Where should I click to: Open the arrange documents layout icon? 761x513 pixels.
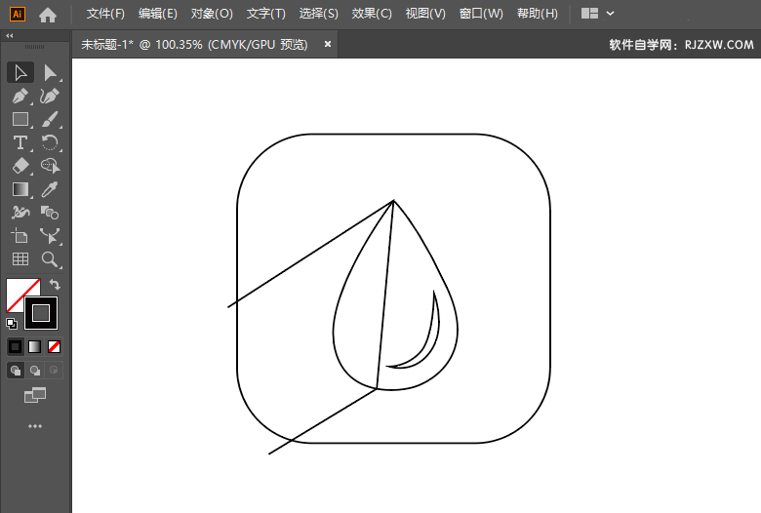[x=589, y=14]
